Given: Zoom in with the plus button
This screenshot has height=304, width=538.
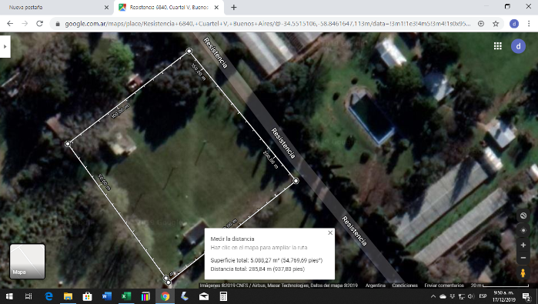Looking at the screenshot, I should 523,245.
